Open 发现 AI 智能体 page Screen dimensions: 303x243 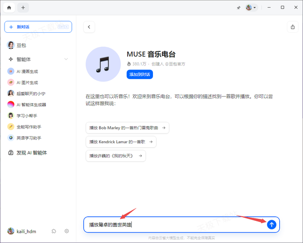coord(31,153)
